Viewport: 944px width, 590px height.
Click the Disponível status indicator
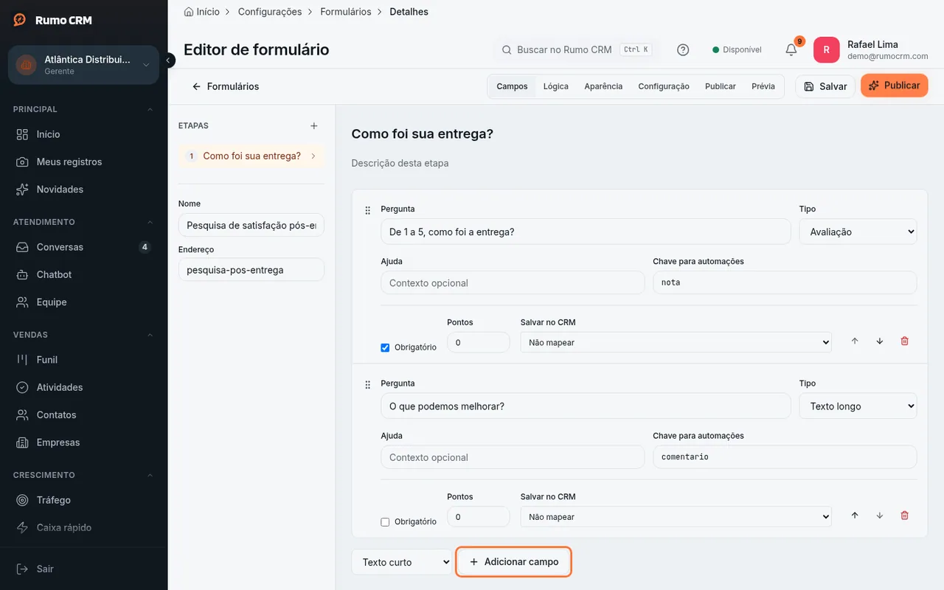tap(737, 49)
